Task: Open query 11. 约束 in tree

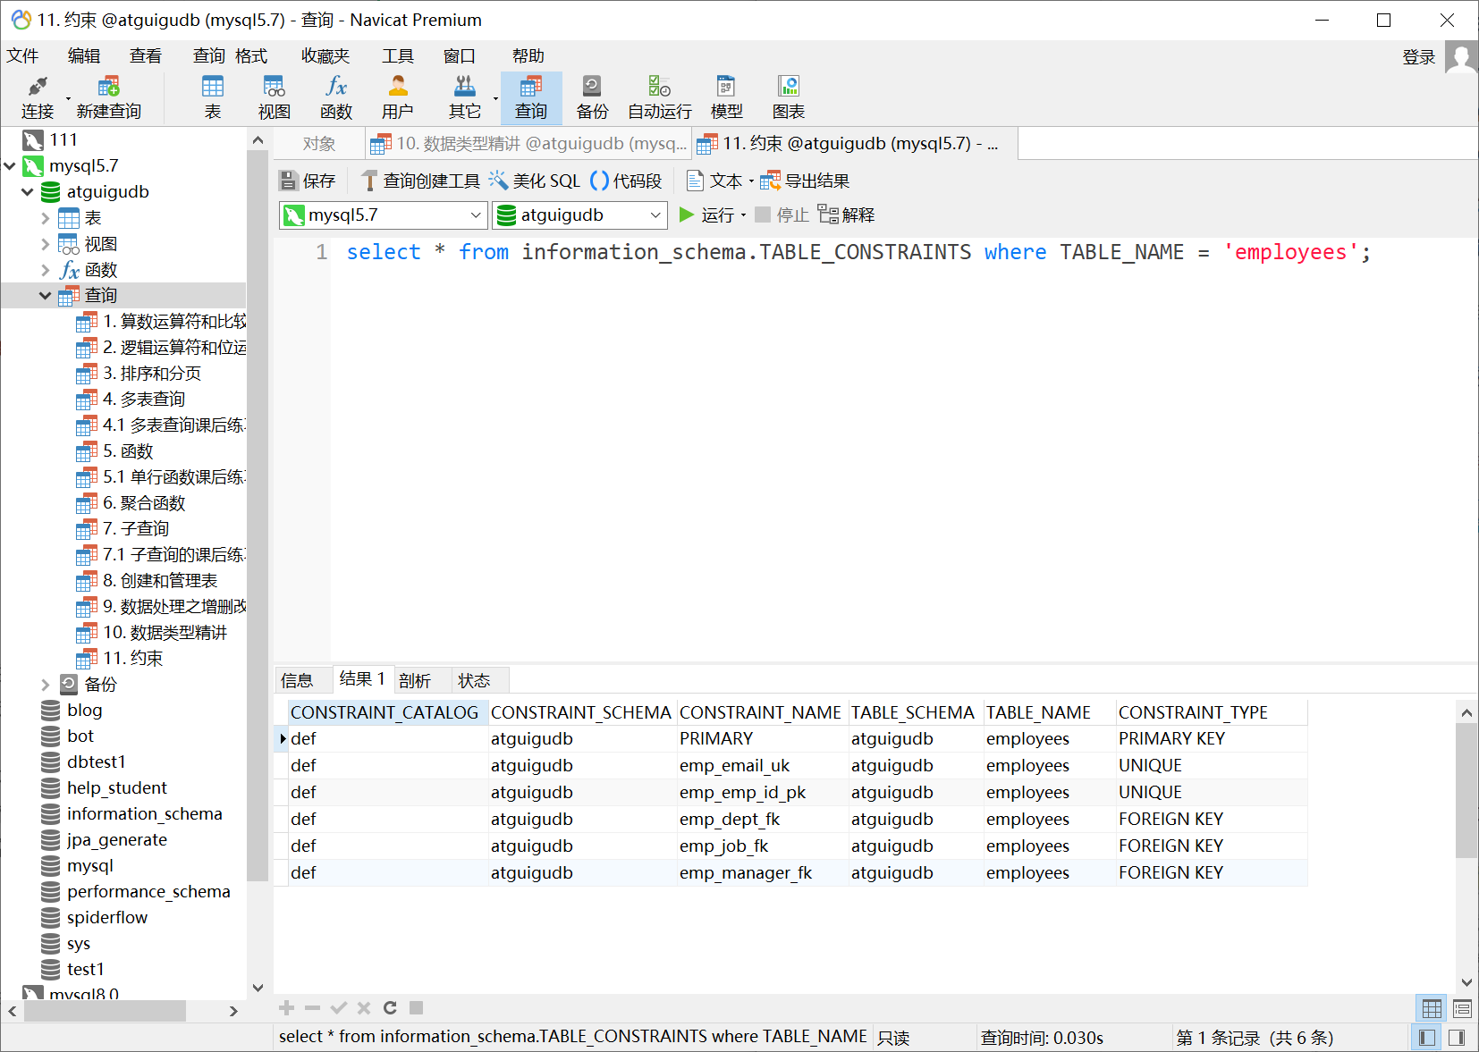Action: point(132,659)
